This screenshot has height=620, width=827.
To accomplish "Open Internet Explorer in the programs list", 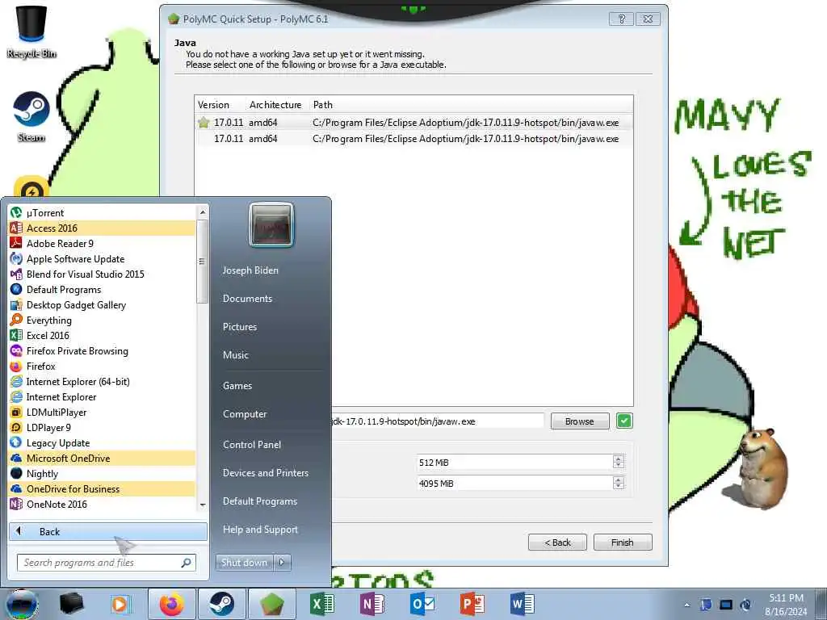I will [x=102, y=397].
